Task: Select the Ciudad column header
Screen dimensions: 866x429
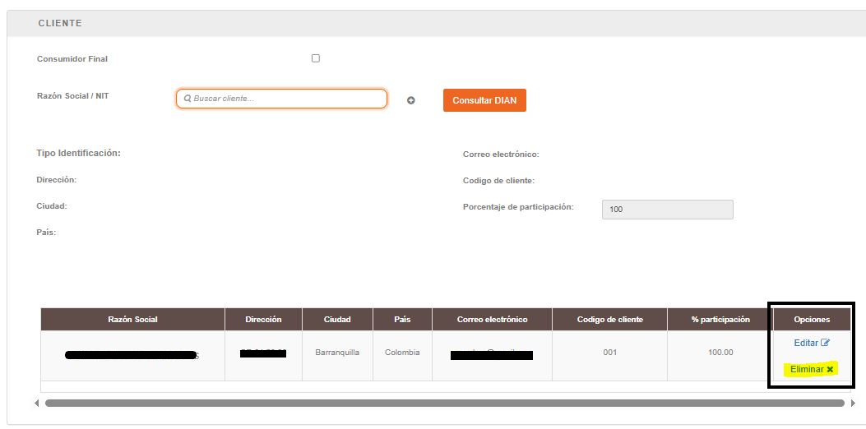Action: coord(337,320)
